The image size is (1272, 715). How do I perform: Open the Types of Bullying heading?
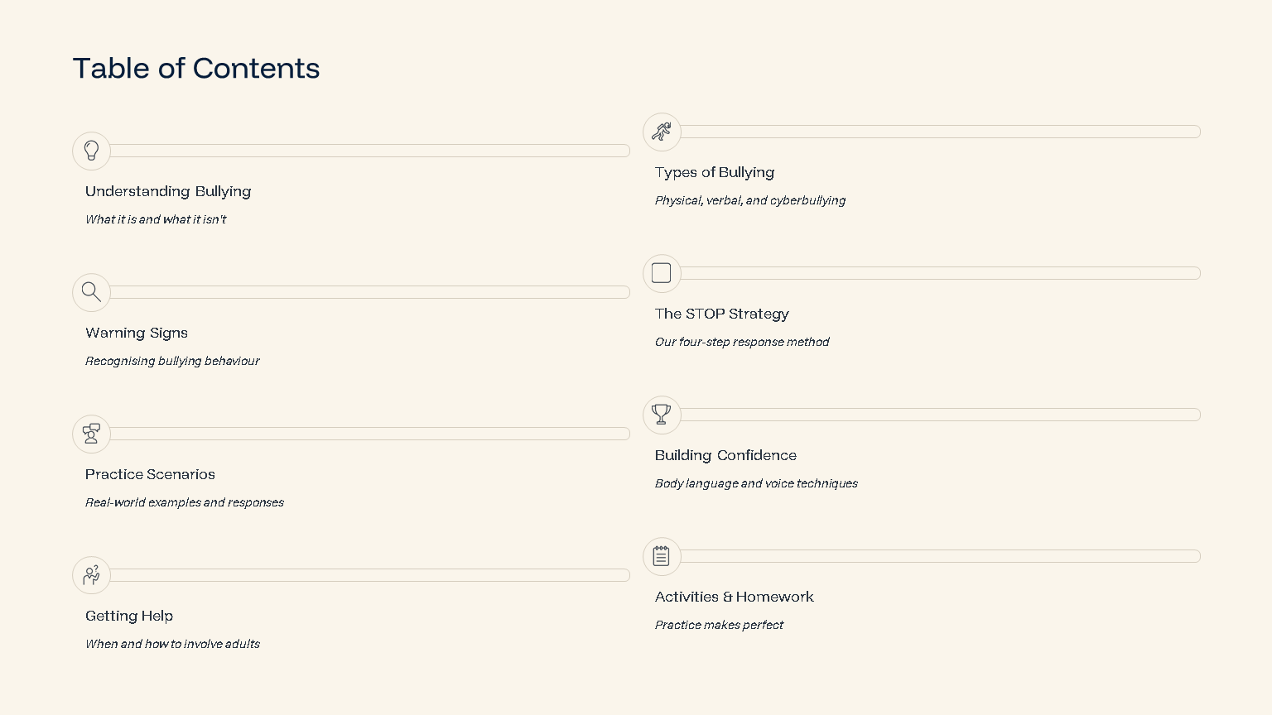[715, 172]
